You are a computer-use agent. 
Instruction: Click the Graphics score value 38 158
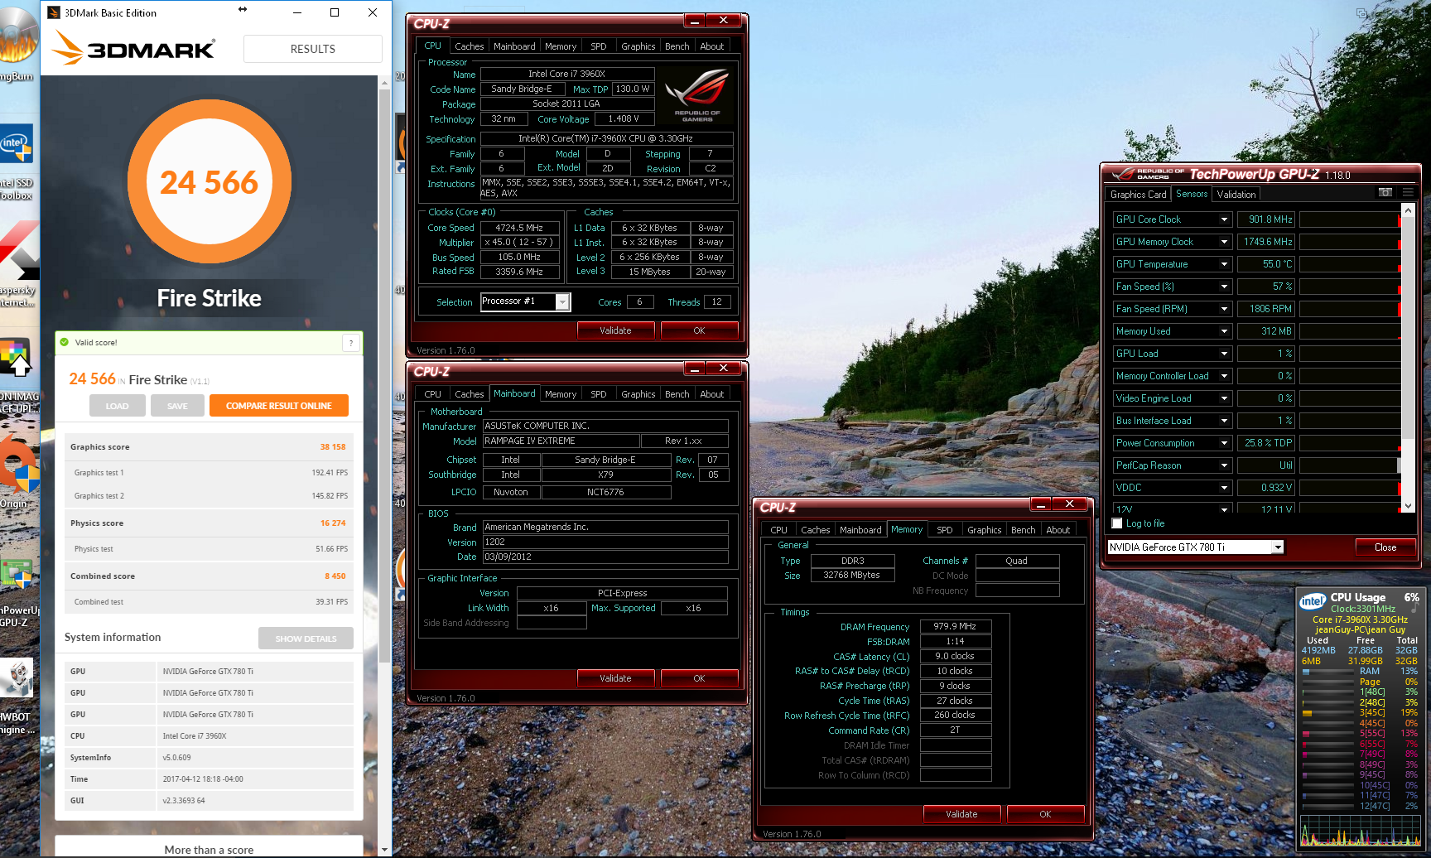(x=333, y=447)
